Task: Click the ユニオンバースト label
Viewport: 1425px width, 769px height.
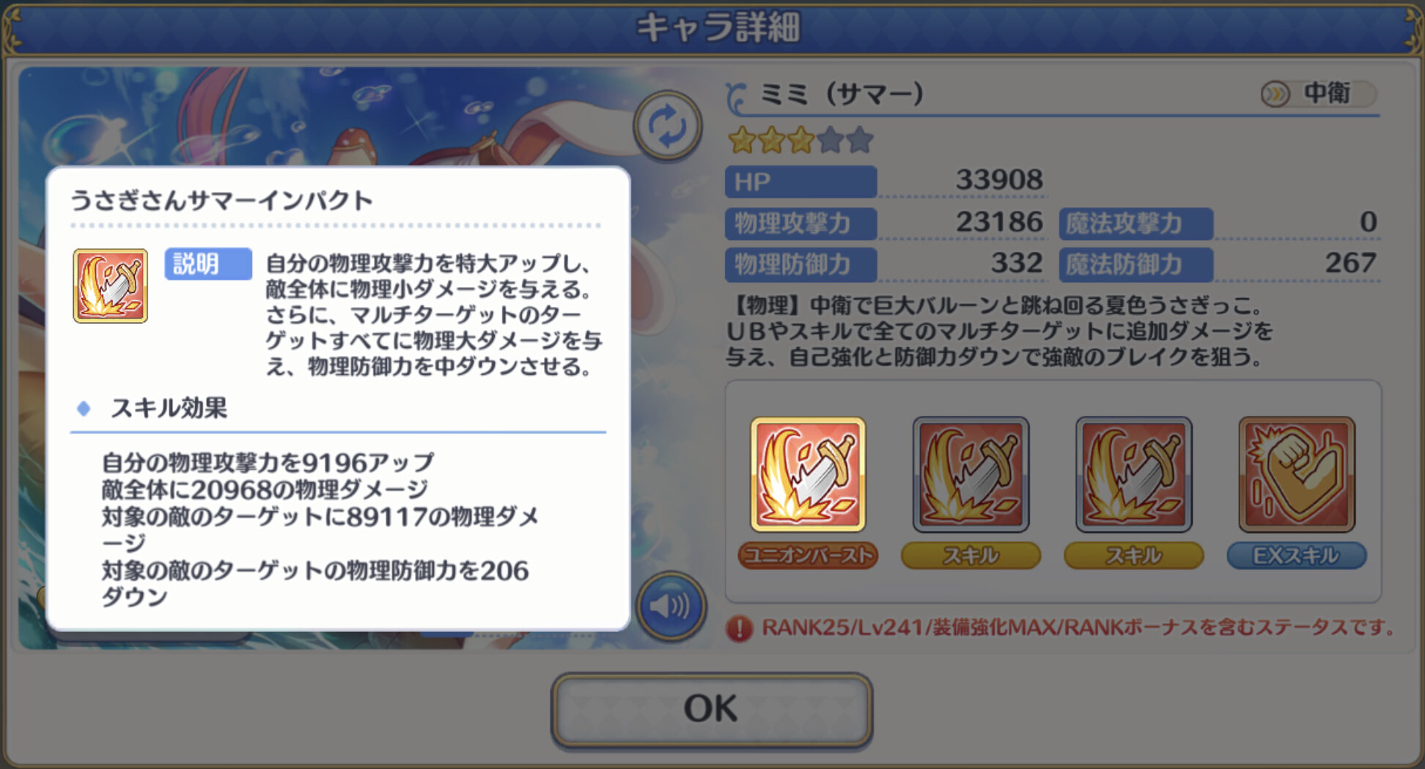Action: (808, 555)
